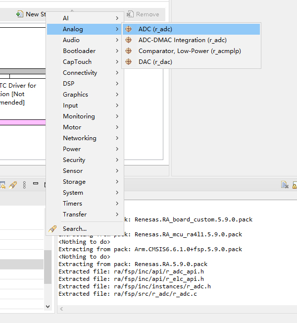The height and width of the screenshot is (323, 297).
Task: Click the leftmost bottom-left panel toolbar icon
Action: click(2, 185)
